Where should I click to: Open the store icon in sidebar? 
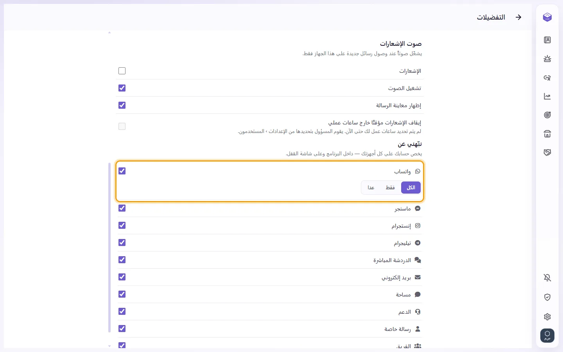[547, 134]
